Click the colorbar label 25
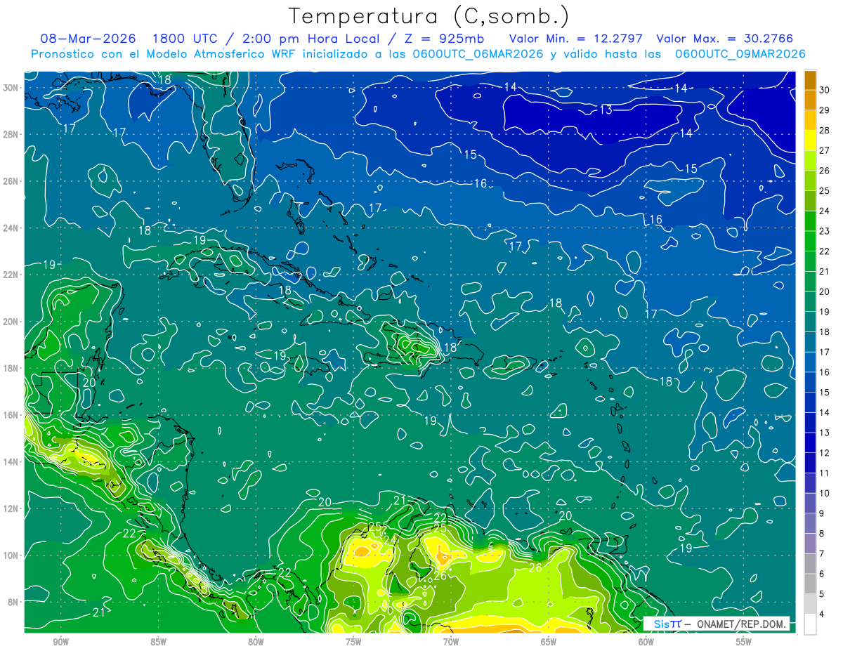The image size is (843, 651). [x=825, y=191]
